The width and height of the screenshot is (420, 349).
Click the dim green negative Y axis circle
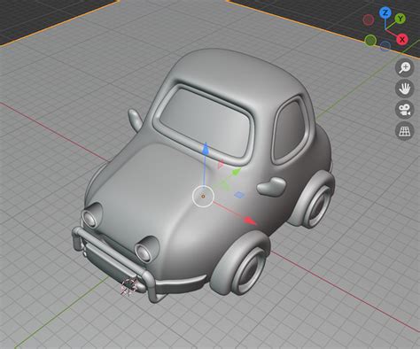370,41
